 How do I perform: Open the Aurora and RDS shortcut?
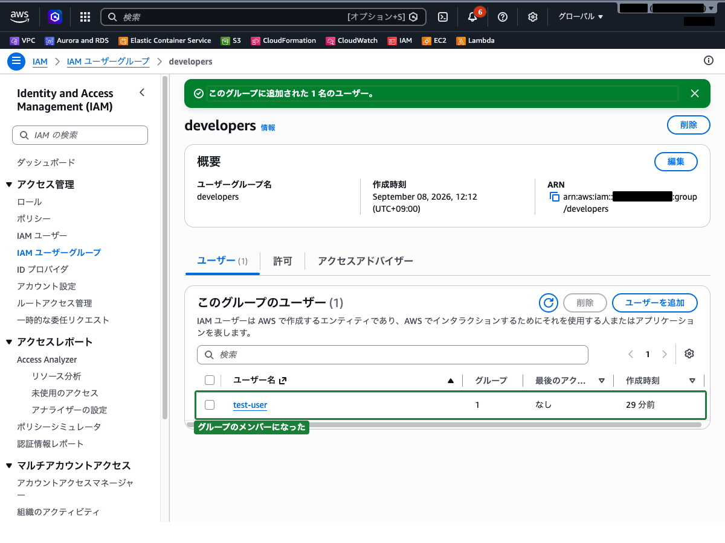[77, 41]
